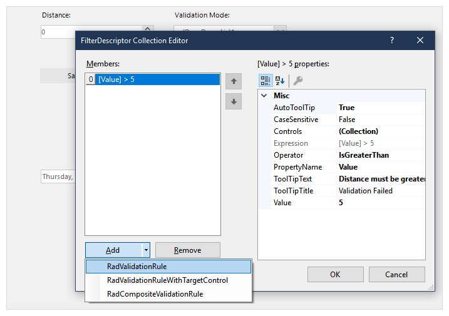The image size is (449, 316).
Task: Edit the Value field showing 5
Action: click(x=381, y=203)
